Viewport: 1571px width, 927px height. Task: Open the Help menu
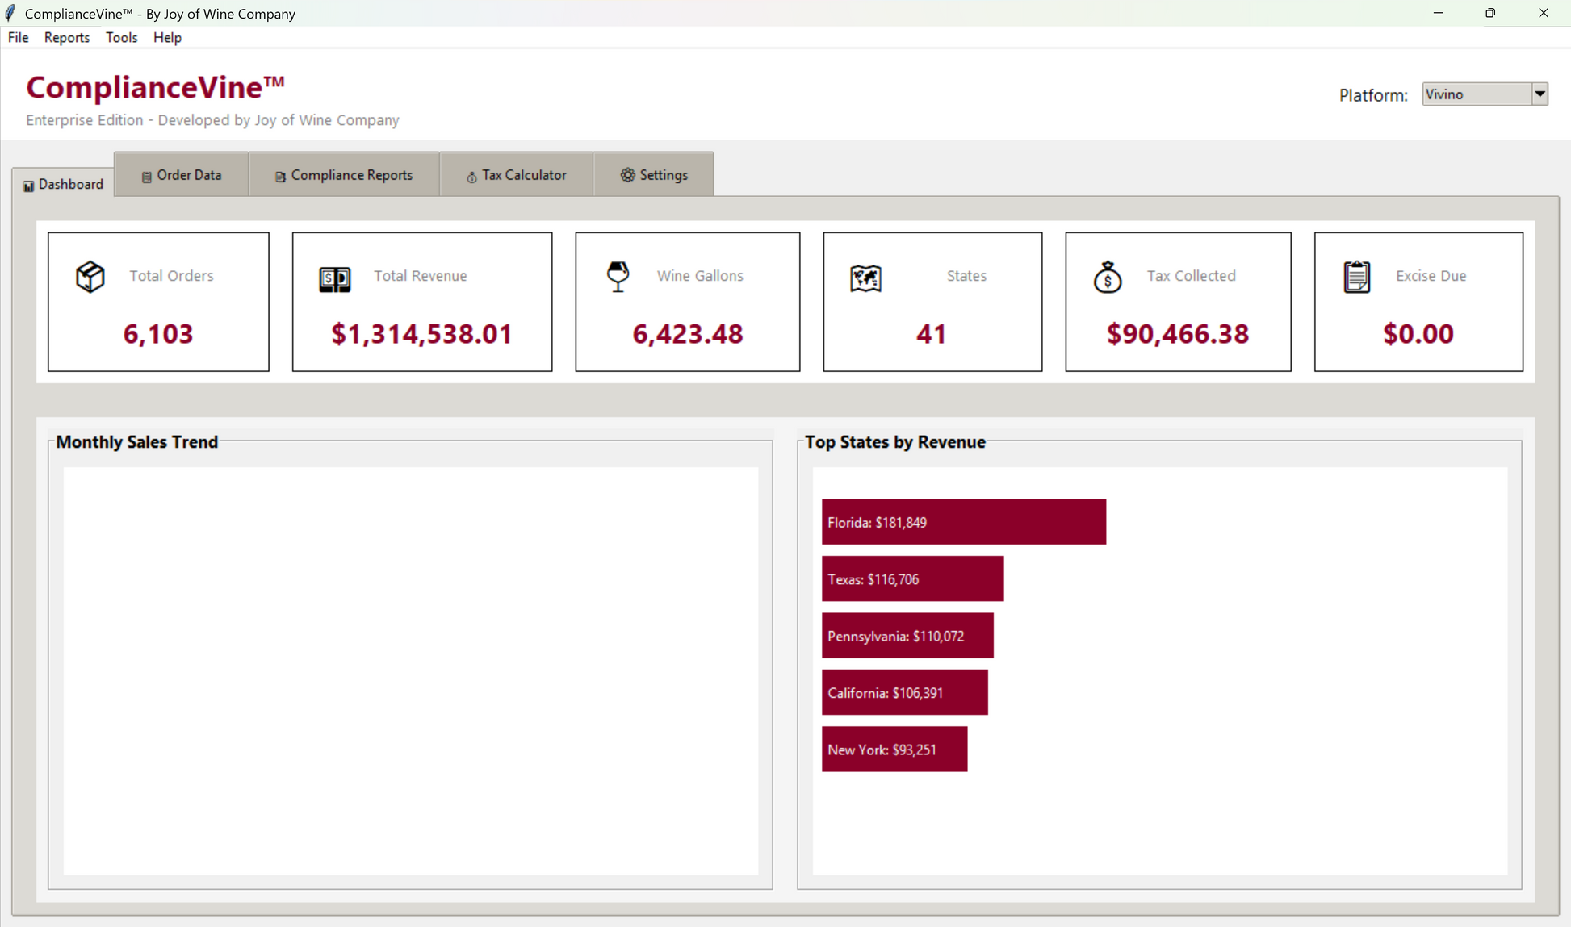[167, 37]
